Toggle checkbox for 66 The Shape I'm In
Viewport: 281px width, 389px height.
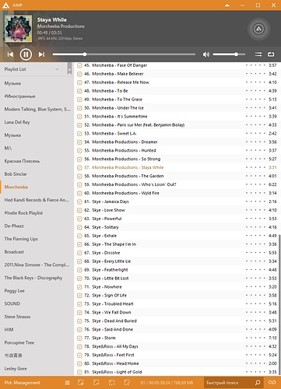coord(79,244)
